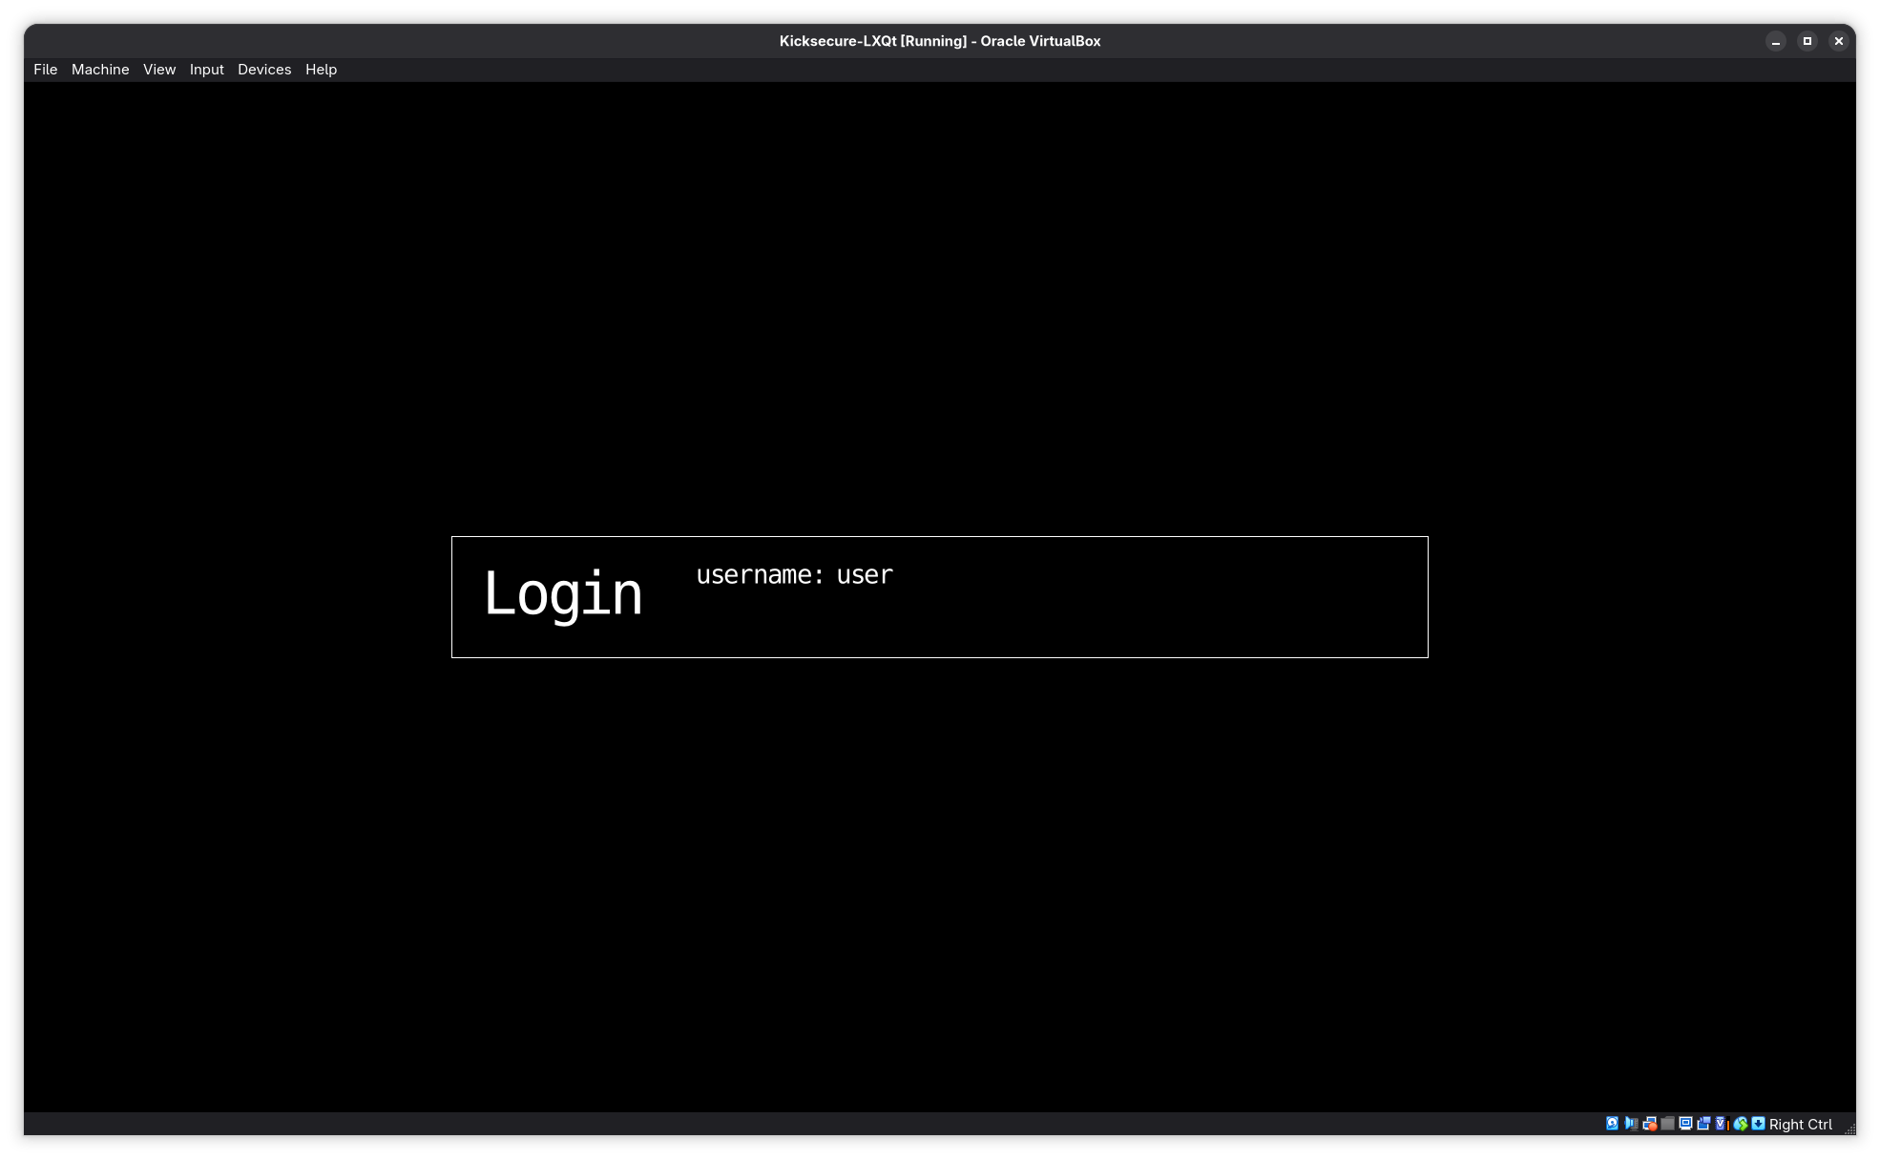This screenshot has height=1159, width=1880.
Task: Open the Devices menu
Action: tap(264, 70)
